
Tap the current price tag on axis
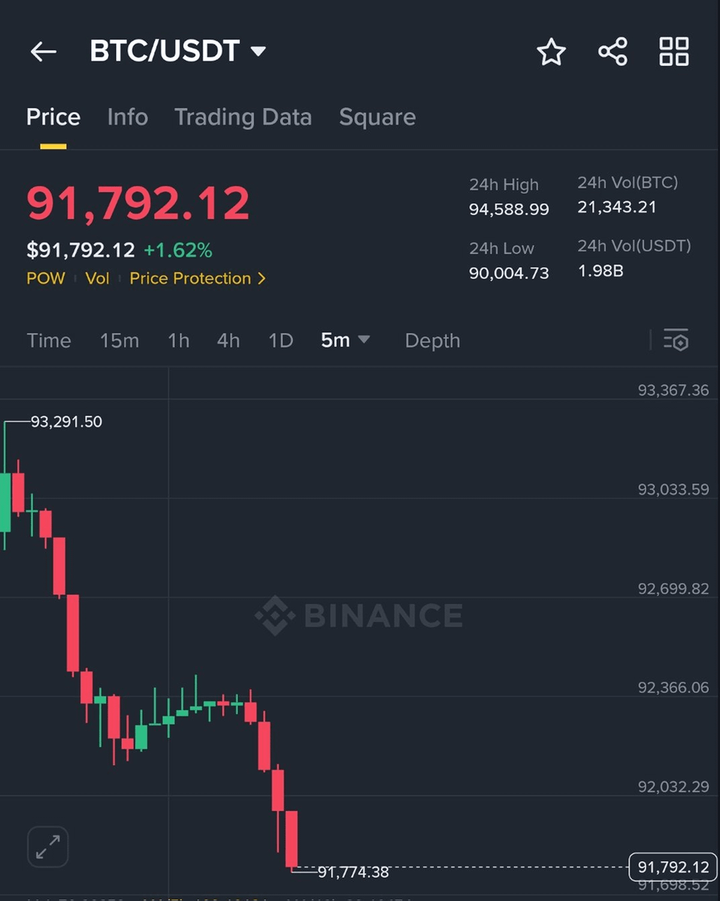click(673, 868)
